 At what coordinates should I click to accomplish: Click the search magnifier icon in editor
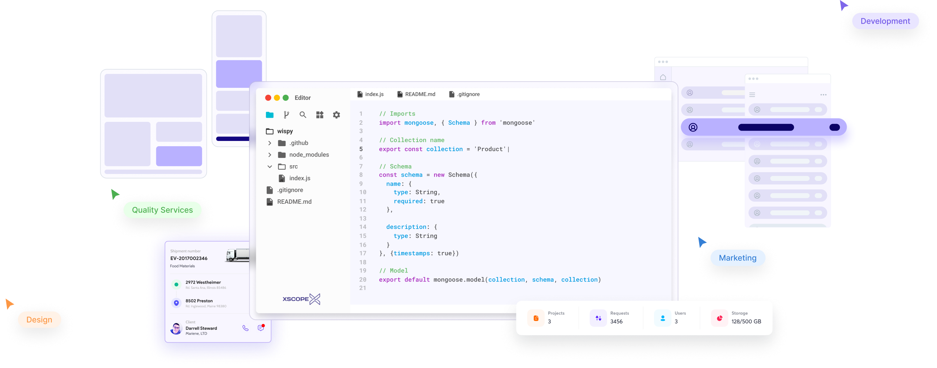[302, 115]
